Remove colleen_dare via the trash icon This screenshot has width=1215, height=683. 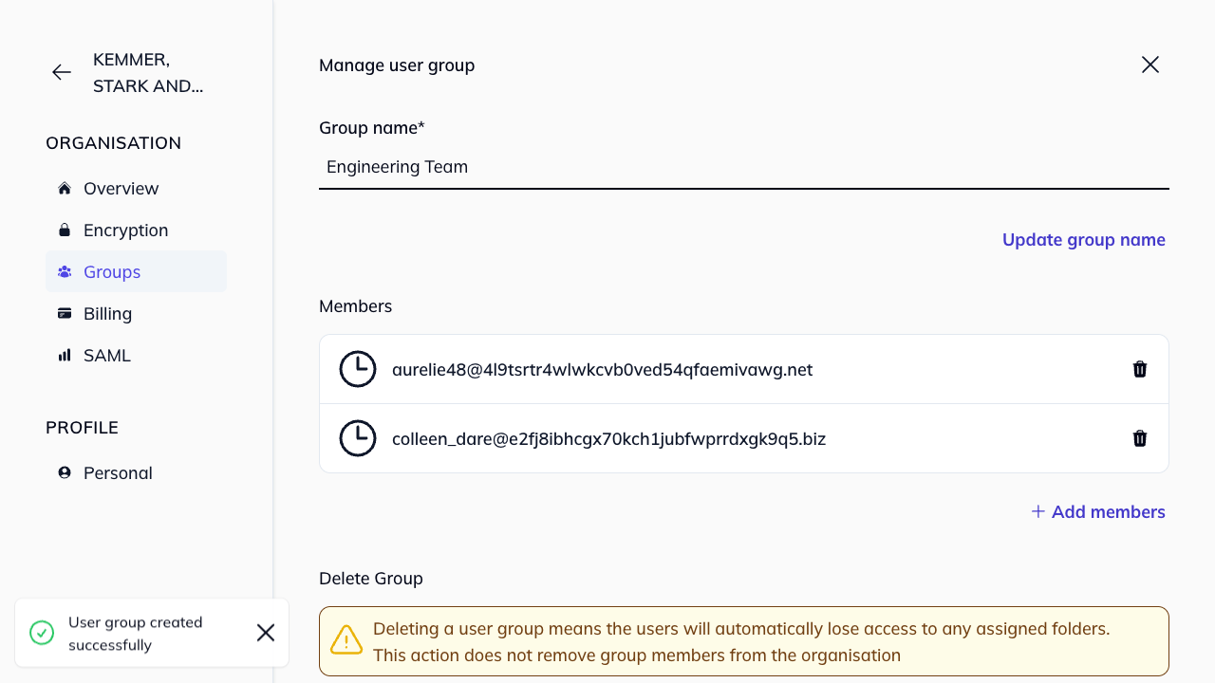tap(1140, 438)
